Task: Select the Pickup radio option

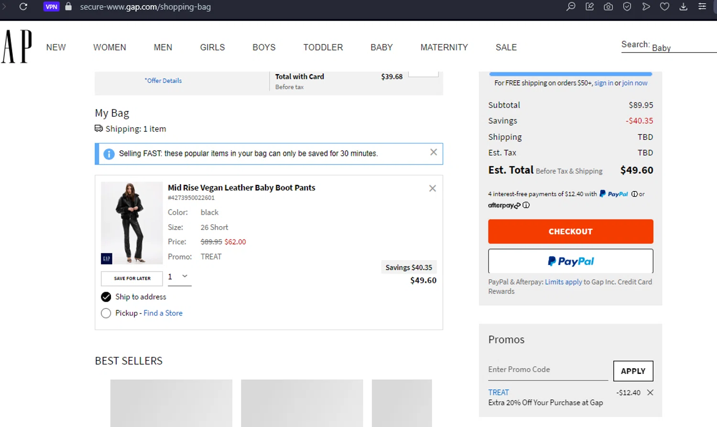Action: pos(106,313)
